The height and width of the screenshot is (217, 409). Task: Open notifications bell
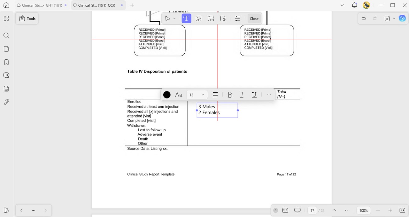355,5
